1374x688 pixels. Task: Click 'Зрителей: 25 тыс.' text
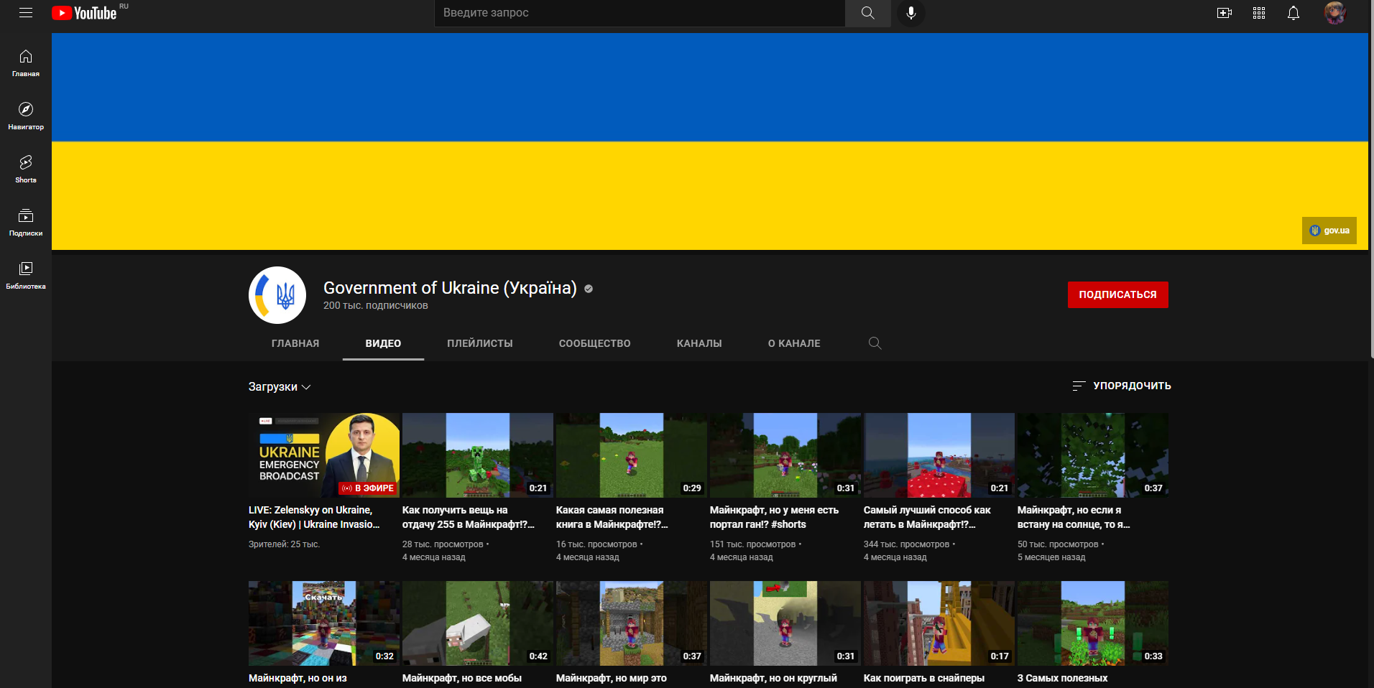284,544
